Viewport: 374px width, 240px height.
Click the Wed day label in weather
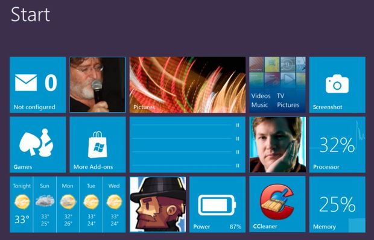pyautogui.click(x=114, y=186)
